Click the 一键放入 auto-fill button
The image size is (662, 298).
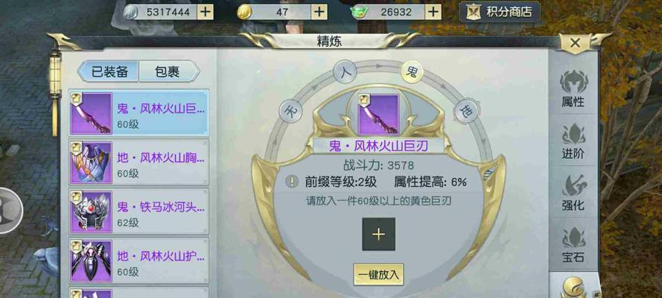tap(379, 274)
